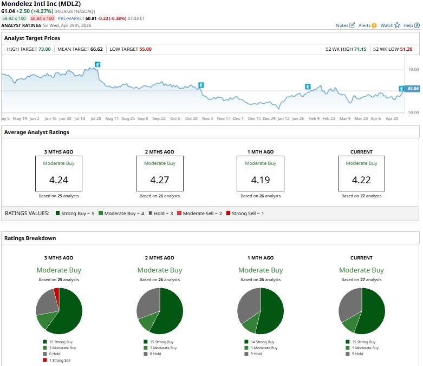This screenshot has width=423, height=366.
Task: Click the earnings marker near Nov 3
Action: (201, 85)
